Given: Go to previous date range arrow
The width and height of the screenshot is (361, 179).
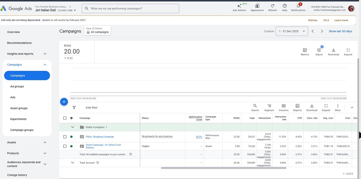Looking at the screenshot, I should [x=313, y=31].
